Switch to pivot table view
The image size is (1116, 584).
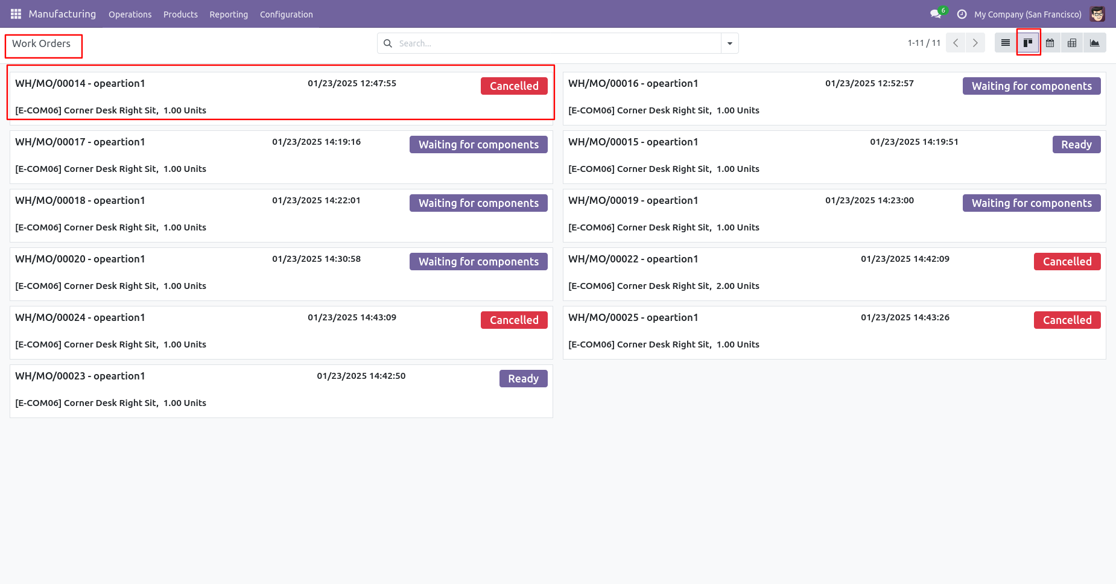pos(1072,43)
